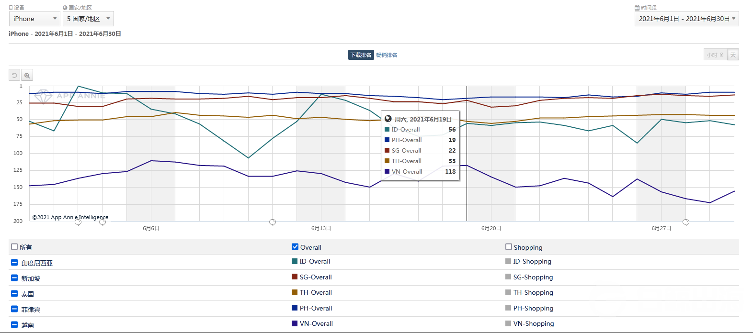
Task: Select the 下载排名 tab
Action: coord(361,55)
